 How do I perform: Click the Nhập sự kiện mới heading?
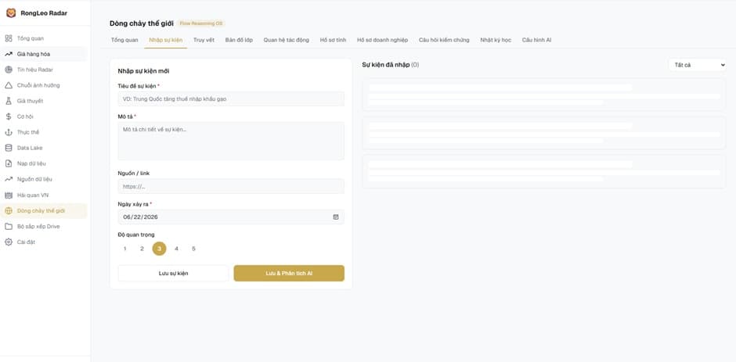pos(143,71)
